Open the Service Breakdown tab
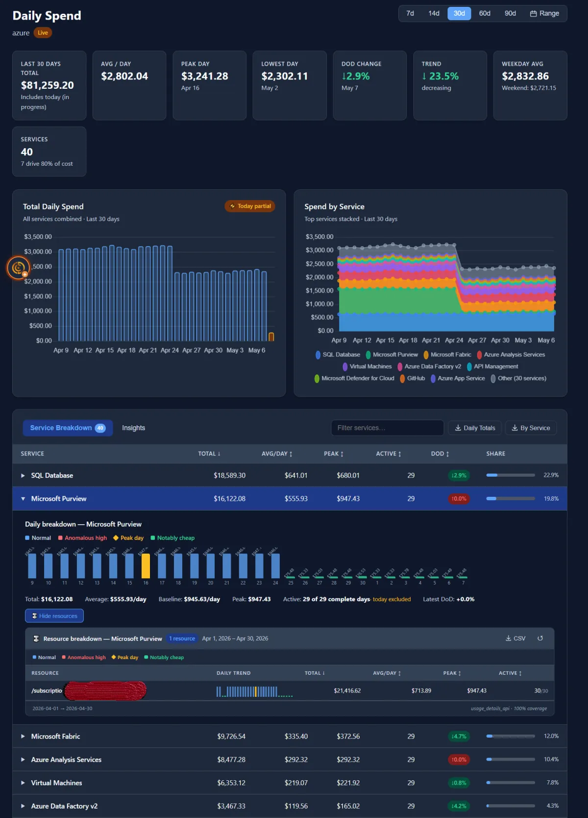The height and width of the screenshot is (818, 588). pos(68,428)
